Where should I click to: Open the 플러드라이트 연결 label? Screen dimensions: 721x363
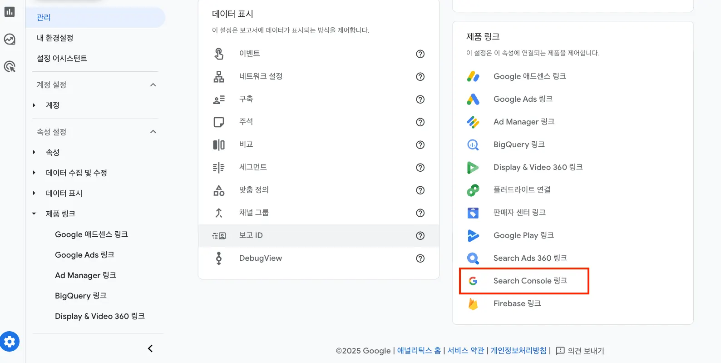(522, 190)
